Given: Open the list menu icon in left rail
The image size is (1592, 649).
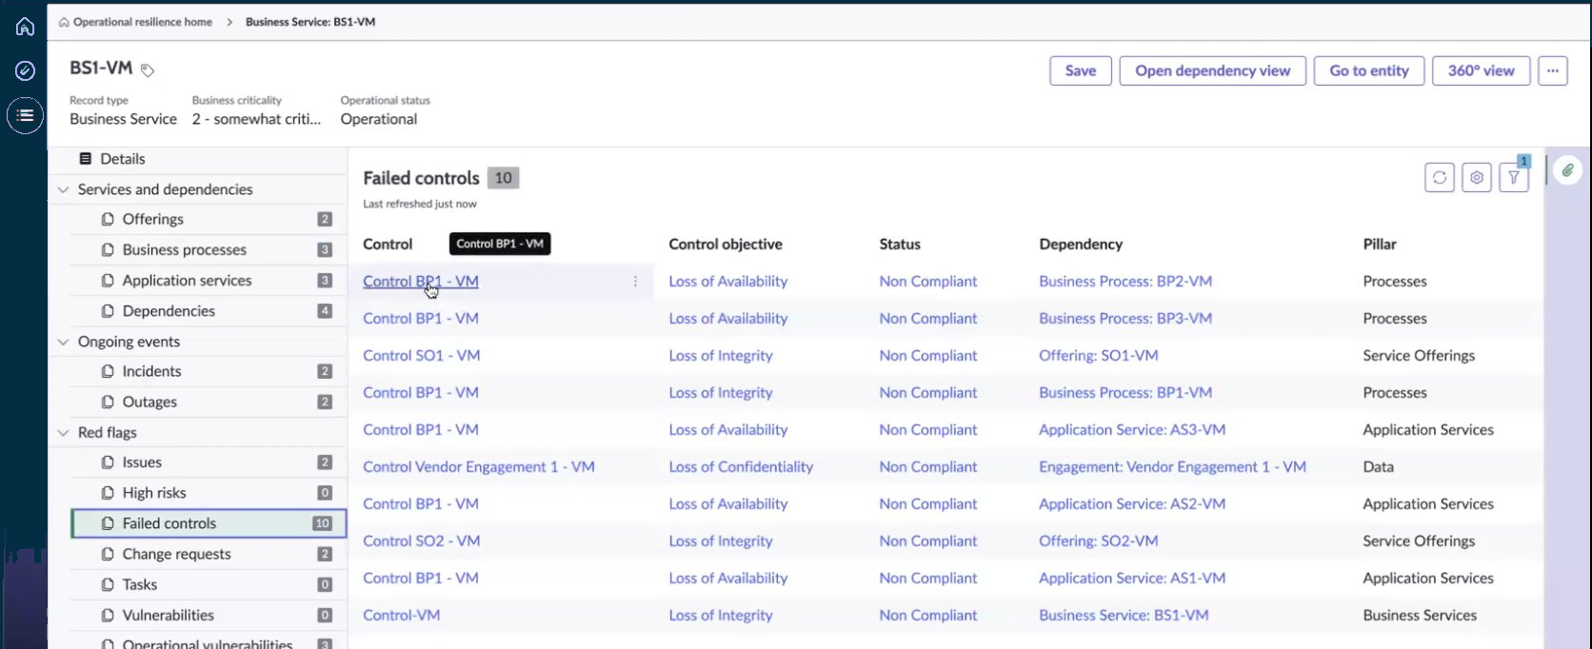Looking at the screenshot, I should click(x=25, y=115).
